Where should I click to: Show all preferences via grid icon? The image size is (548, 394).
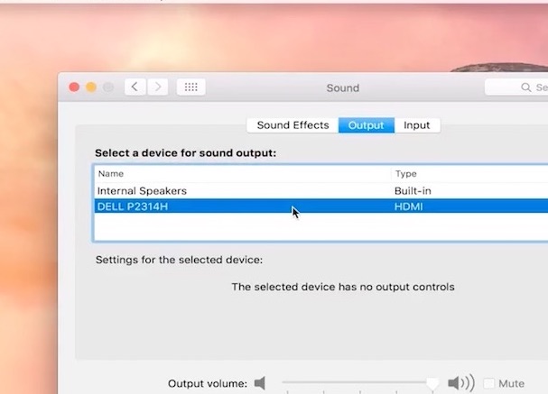[190, 87]
